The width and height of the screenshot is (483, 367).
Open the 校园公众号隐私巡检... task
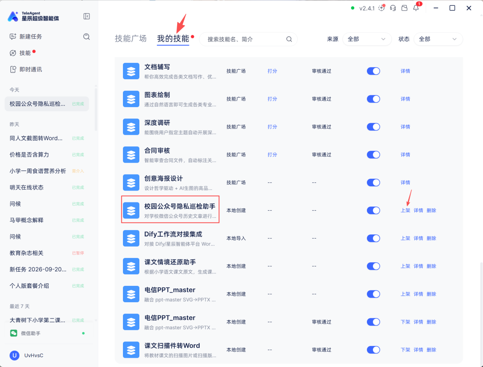pos(47,104)
